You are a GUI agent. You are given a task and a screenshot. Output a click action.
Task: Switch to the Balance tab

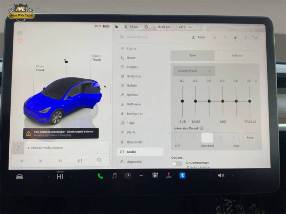click(x=237, y=55)
